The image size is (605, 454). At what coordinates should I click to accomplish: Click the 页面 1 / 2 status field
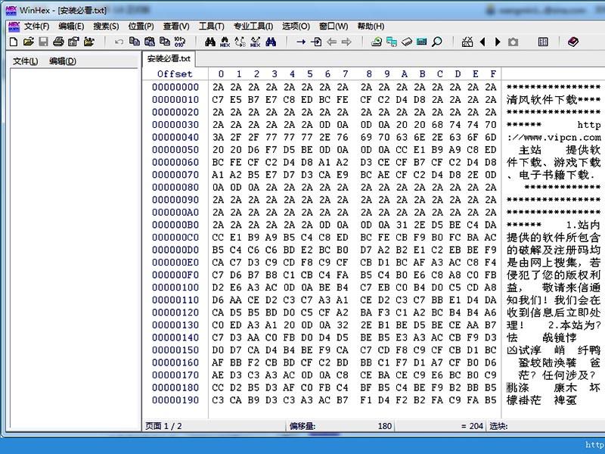[x=164, y=426]
